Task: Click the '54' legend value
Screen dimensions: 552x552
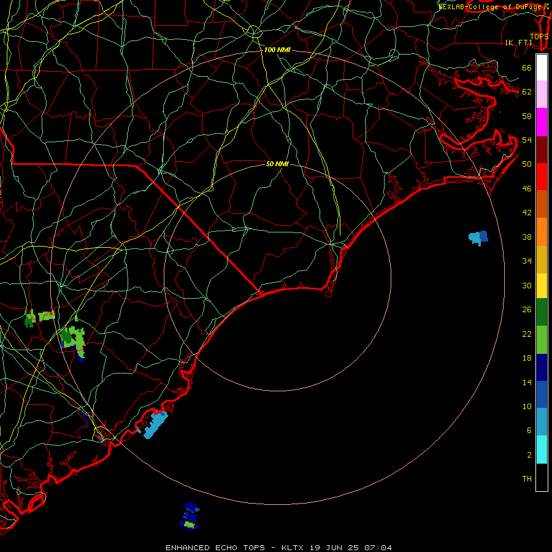Action: 527,140
